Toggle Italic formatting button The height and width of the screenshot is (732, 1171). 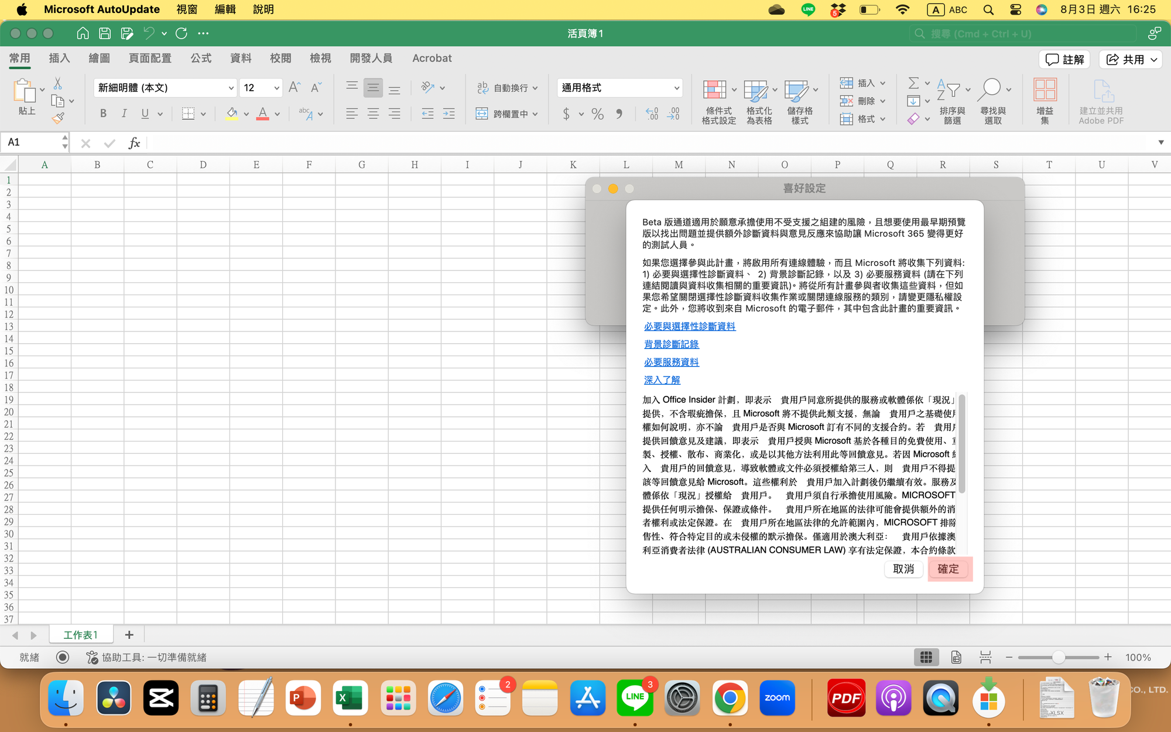pos(124,114)
